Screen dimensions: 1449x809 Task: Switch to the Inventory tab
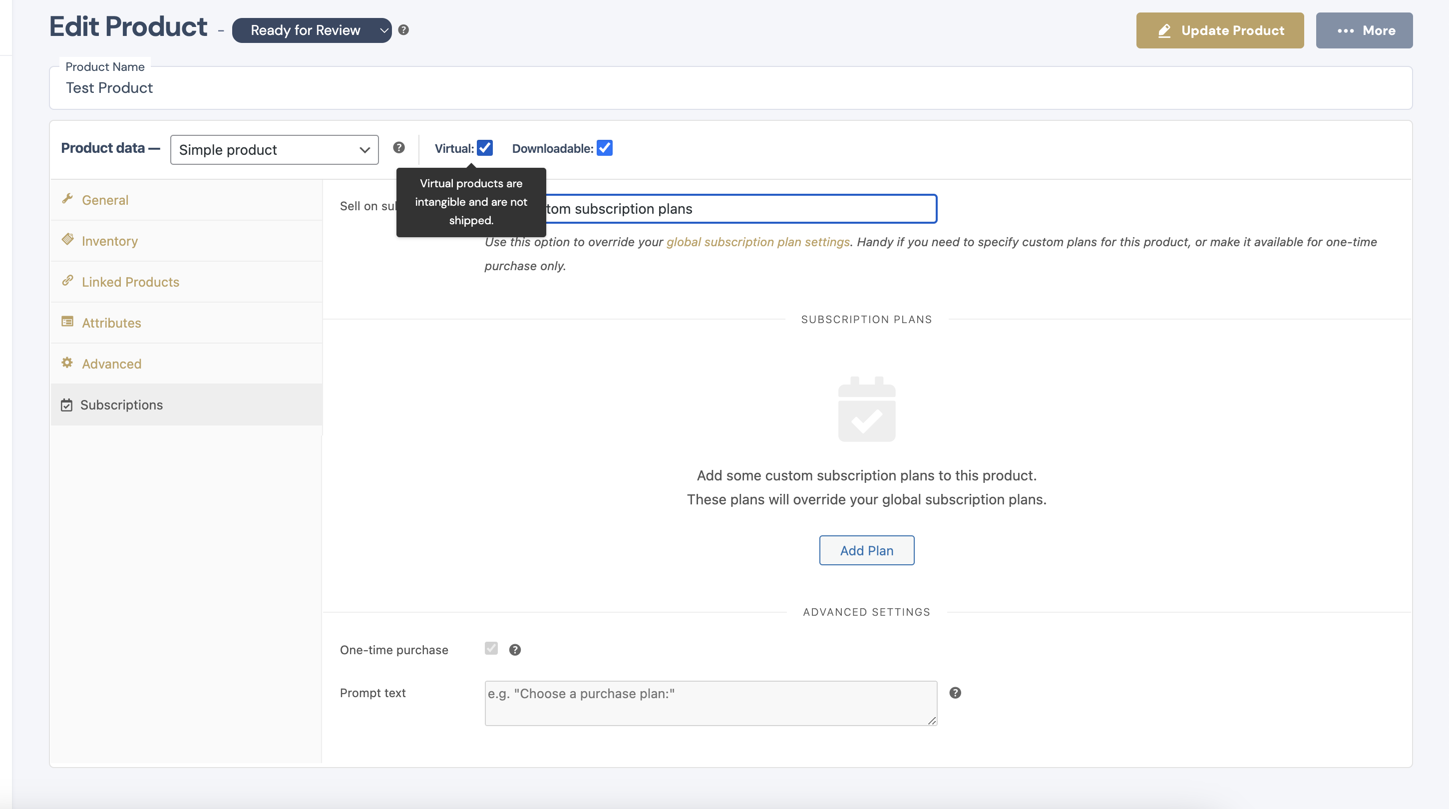click(x=186, y=241)
